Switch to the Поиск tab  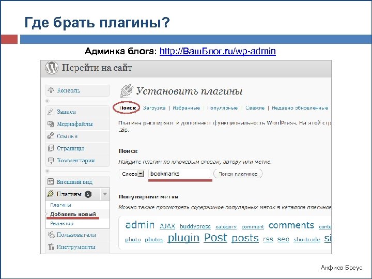tap(128, 108)
